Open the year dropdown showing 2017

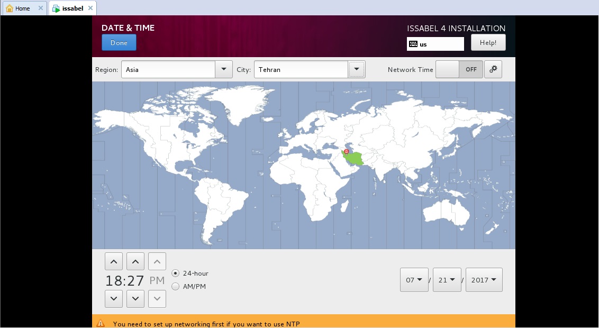coord(484,280)
